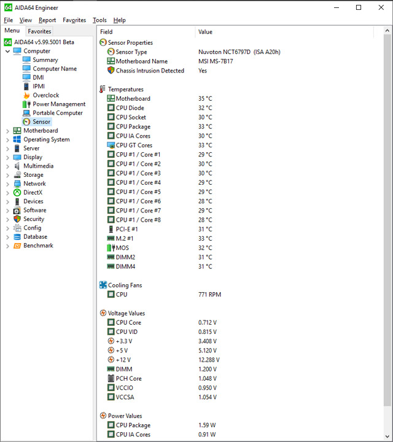
Task: Click the CPU GT Cores monitor icon
Action: pos(111,145)
